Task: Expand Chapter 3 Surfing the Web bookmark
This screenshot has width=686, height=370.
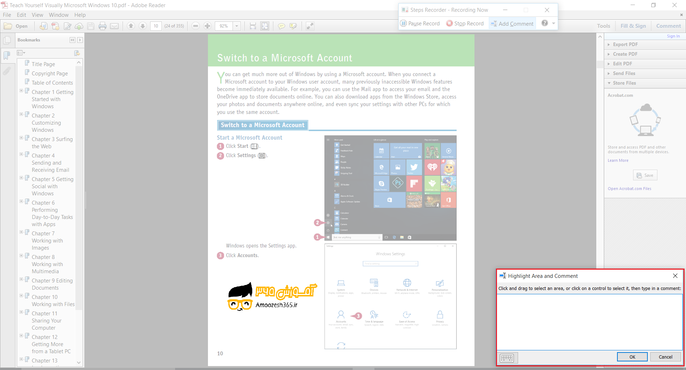Action: click(x=21, y=138)
